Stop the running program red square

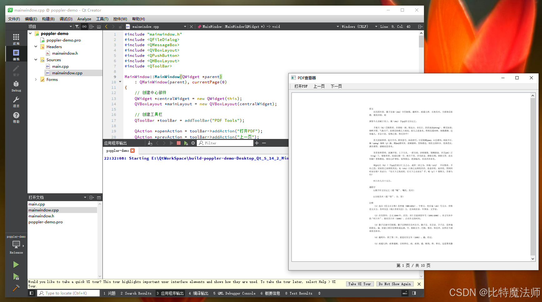coord(179,143)
